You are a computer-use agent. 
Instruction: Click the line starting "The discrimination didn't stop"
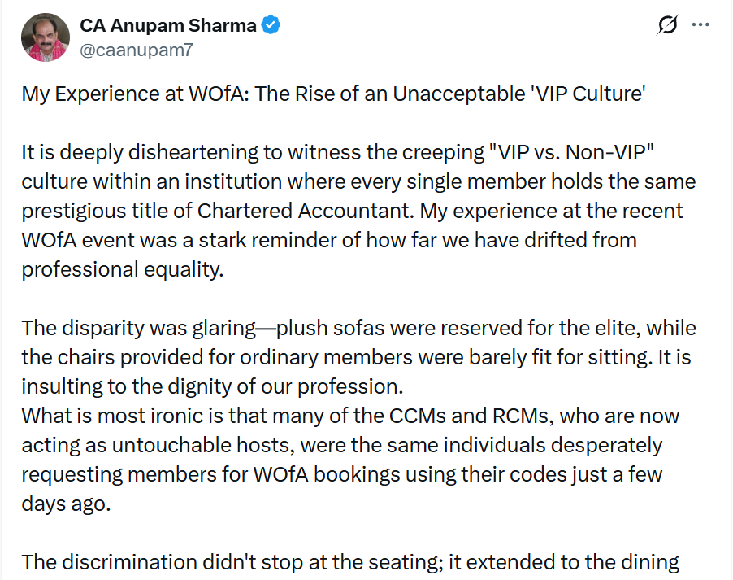tap(349, 562)
